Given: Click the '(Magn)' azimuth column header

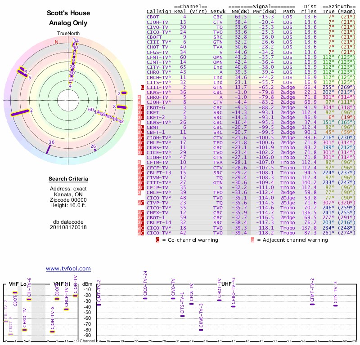Looking at the screenshot, I should click(346, 12).
